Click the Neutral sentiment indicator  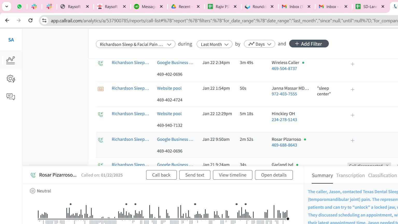click(40, 191)
